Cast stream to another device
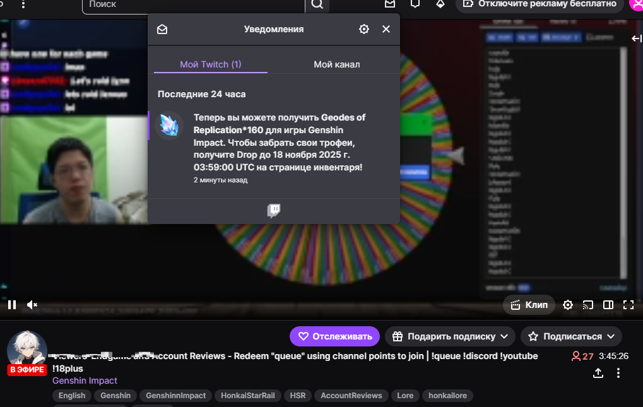Image resolution: width=643 pixels, height=407 pixels. tap(588, 305)
